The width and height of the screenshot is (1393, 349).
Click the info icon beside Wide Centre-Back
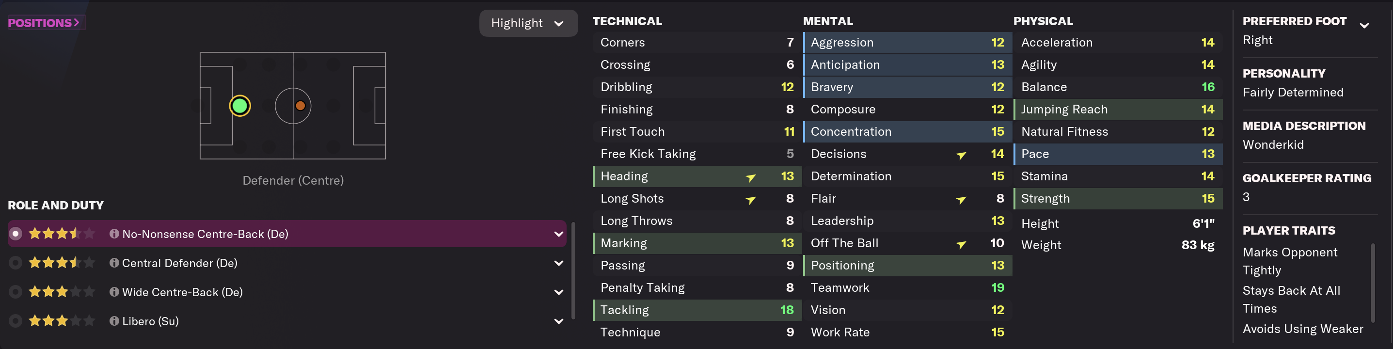click(114, 292)
